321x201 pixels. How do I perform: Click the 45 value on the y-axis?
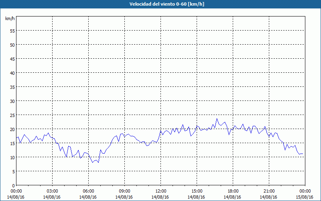coord(12,59)
